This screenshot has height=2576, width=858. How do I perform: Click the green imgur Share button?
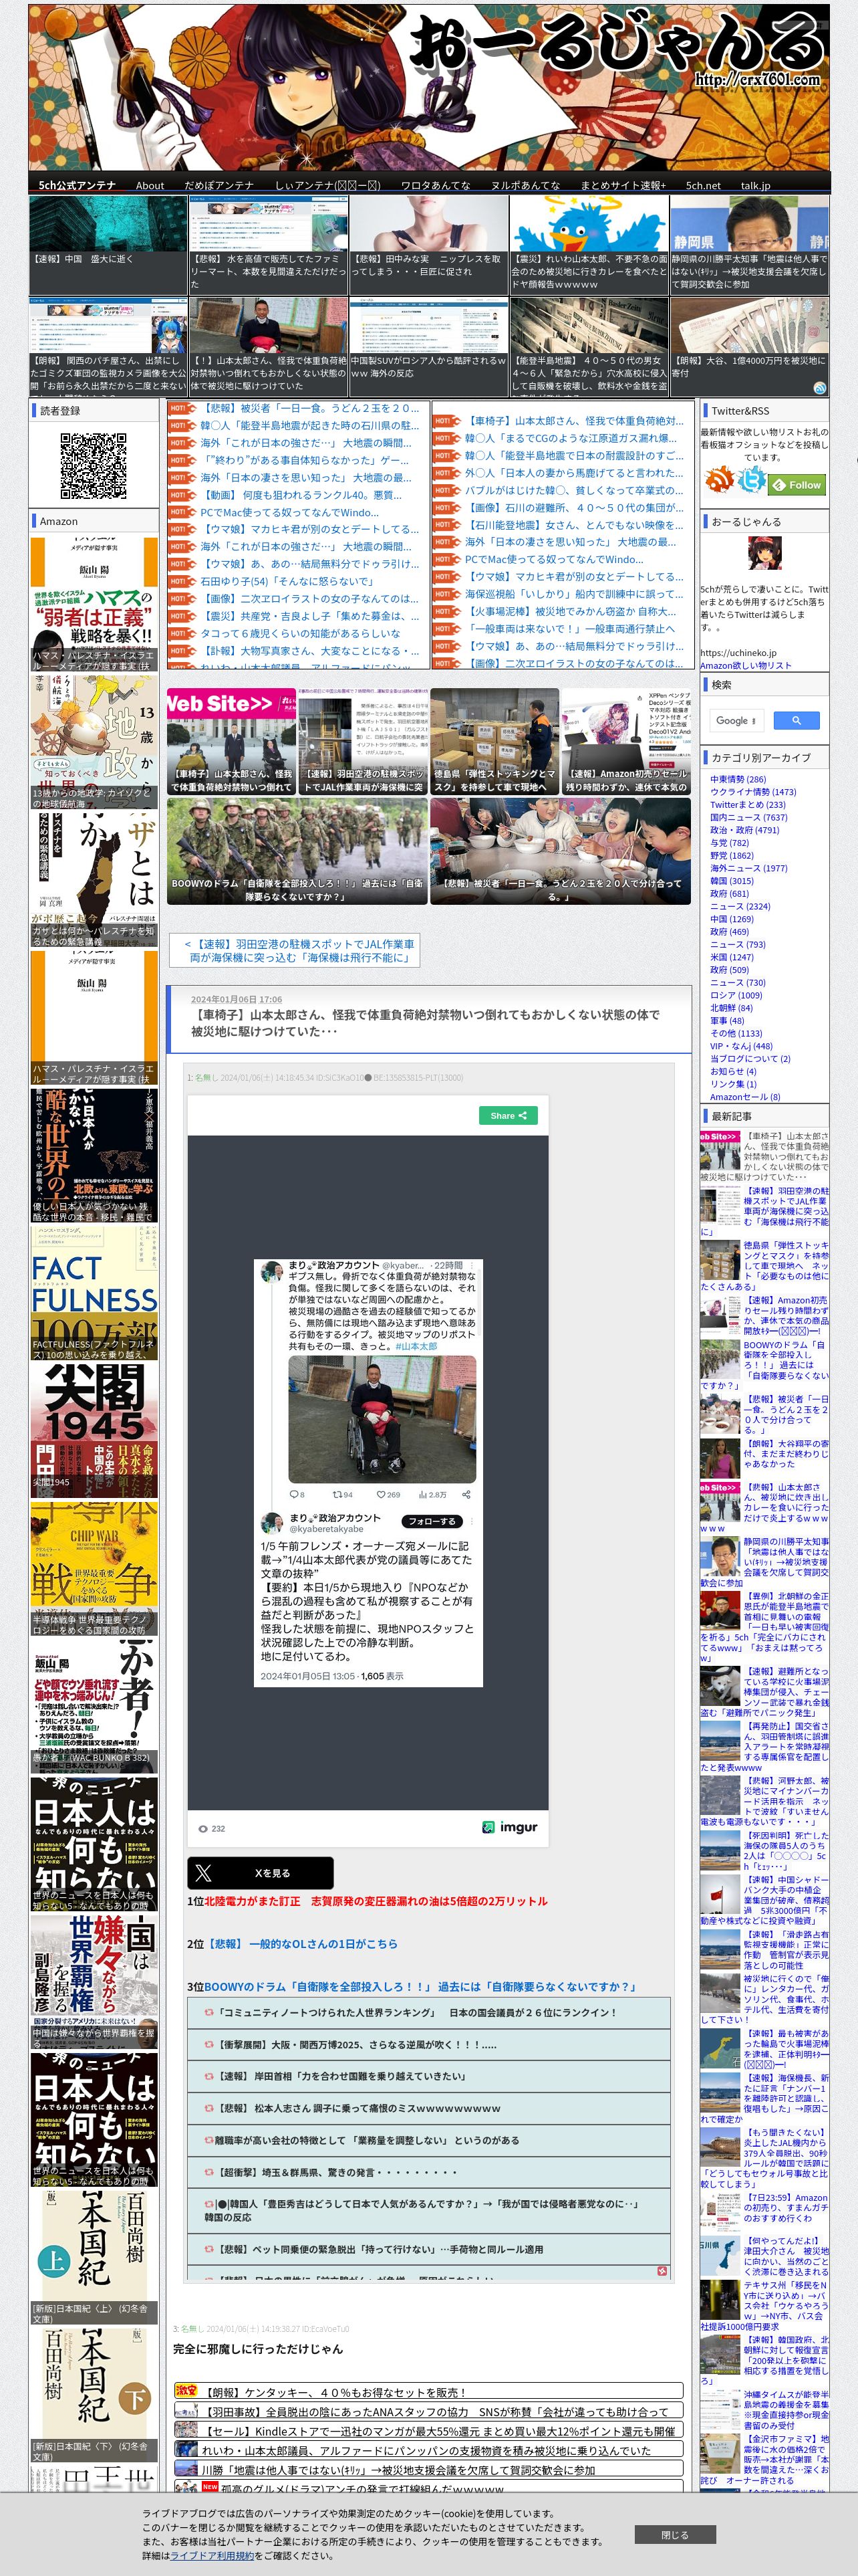tap(509, 1115)
